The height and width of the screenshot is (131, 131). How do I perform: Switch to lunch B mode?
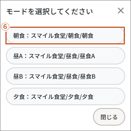click(65, 76)
